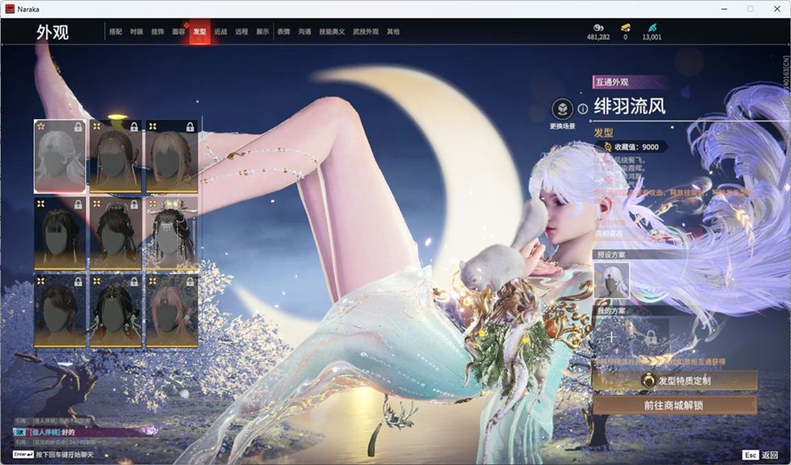Select the 沟通 tab
This screenshot has height=465, width=791.
tap(305, 31)
